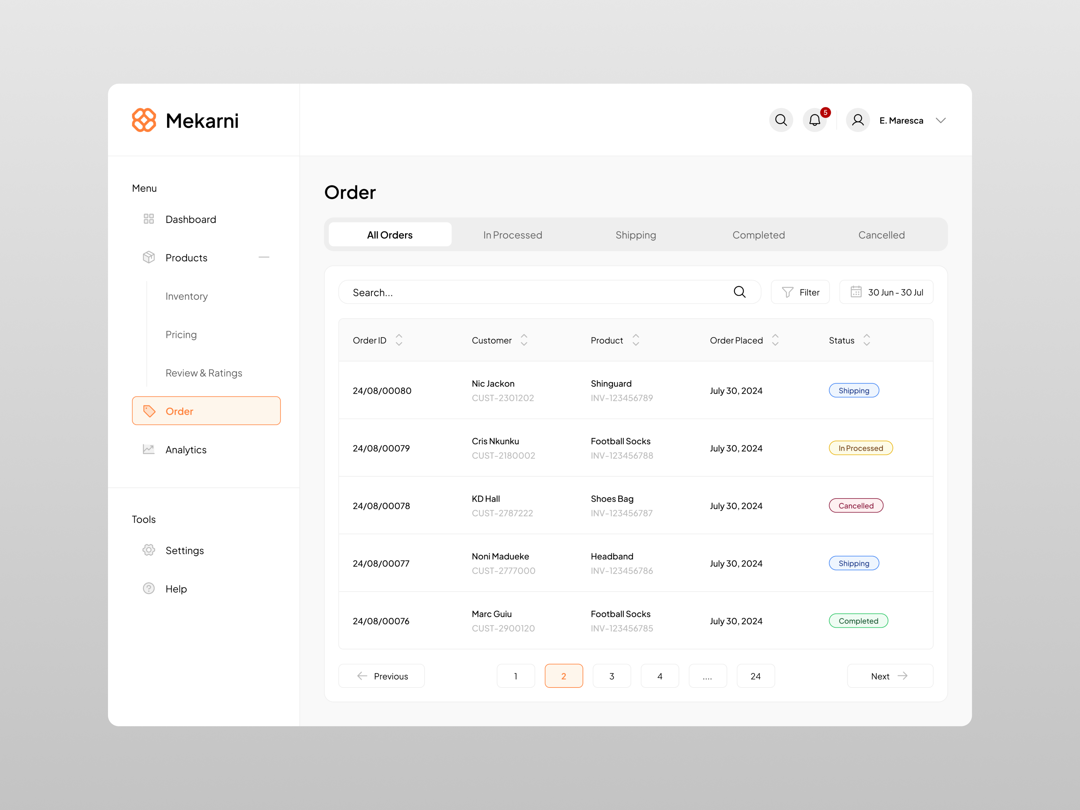Select the In Processed tab
The width and height of the screenshot is (1080, 810).
(513, 235)
